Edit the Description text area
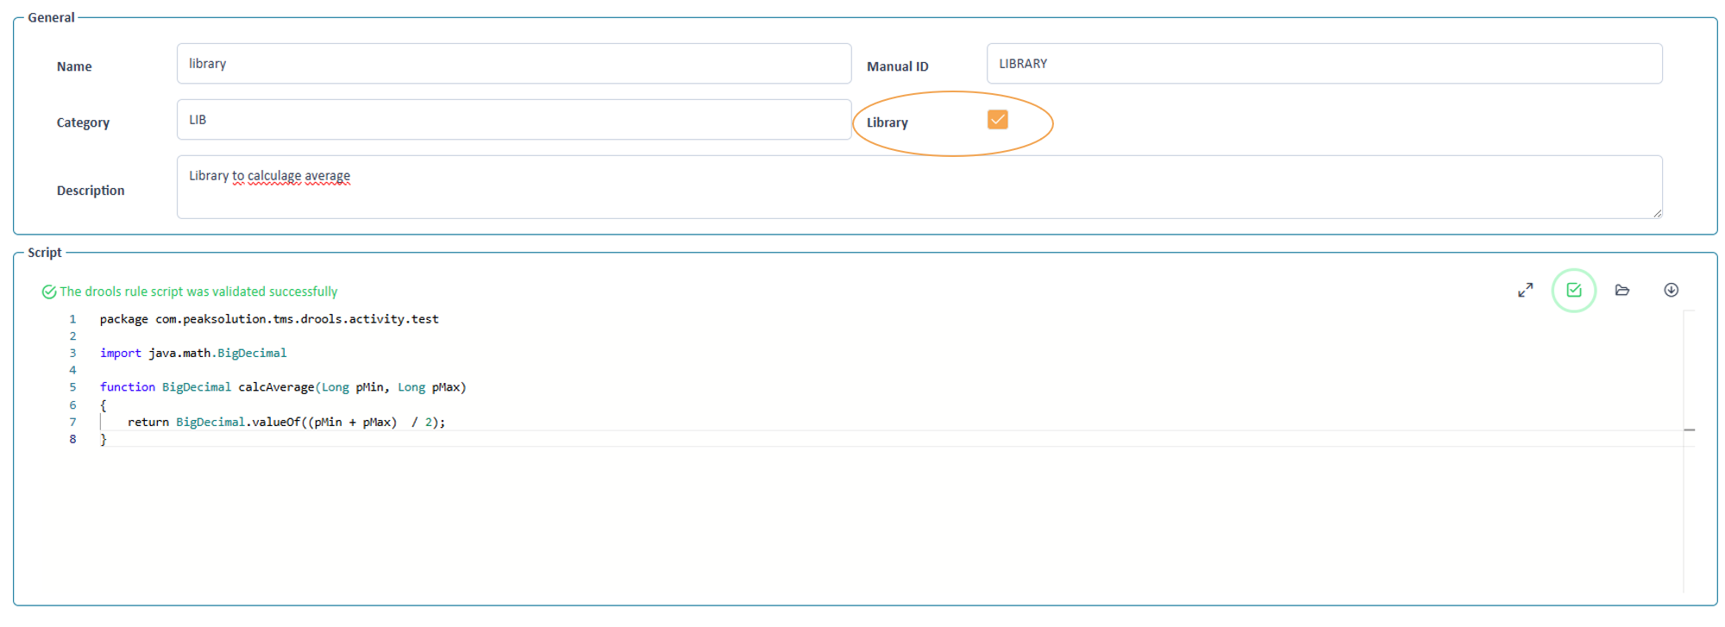 (x=919, y=187)
